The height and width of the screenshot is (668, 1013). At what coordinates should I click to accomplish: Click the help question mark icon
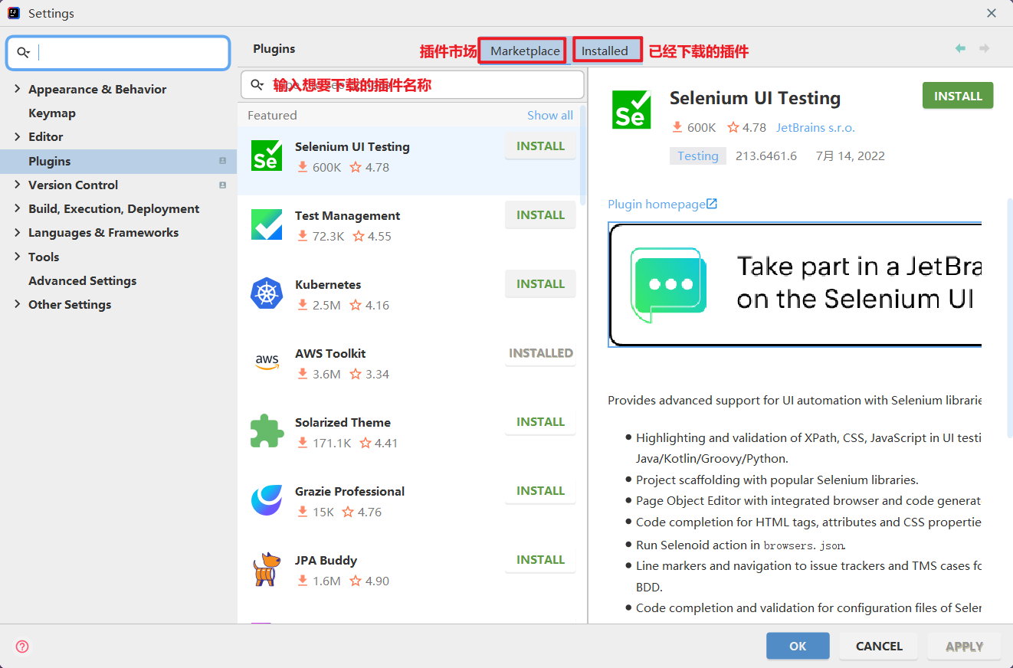22,647
